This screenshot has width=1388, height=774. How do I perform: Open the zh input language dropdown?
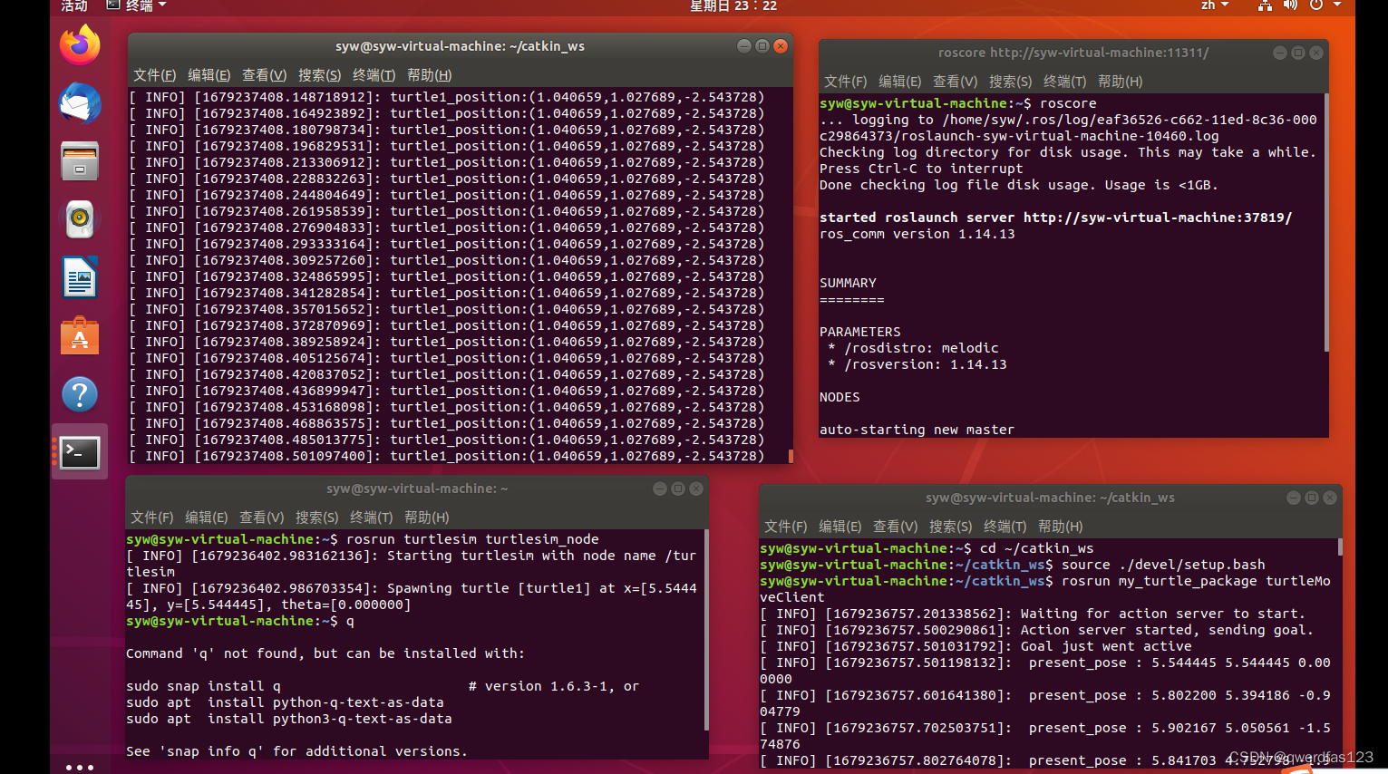point(1215,5)
